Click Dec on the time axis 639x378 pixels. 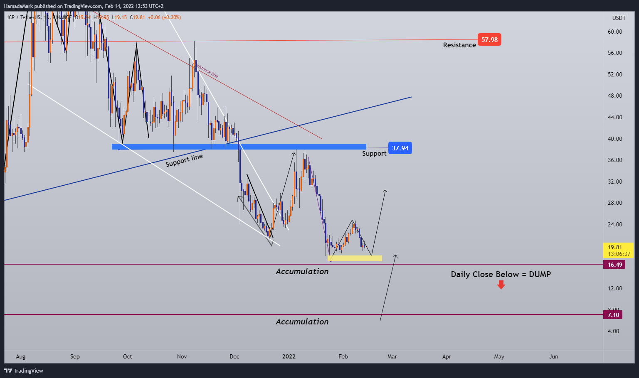[234, 356]
